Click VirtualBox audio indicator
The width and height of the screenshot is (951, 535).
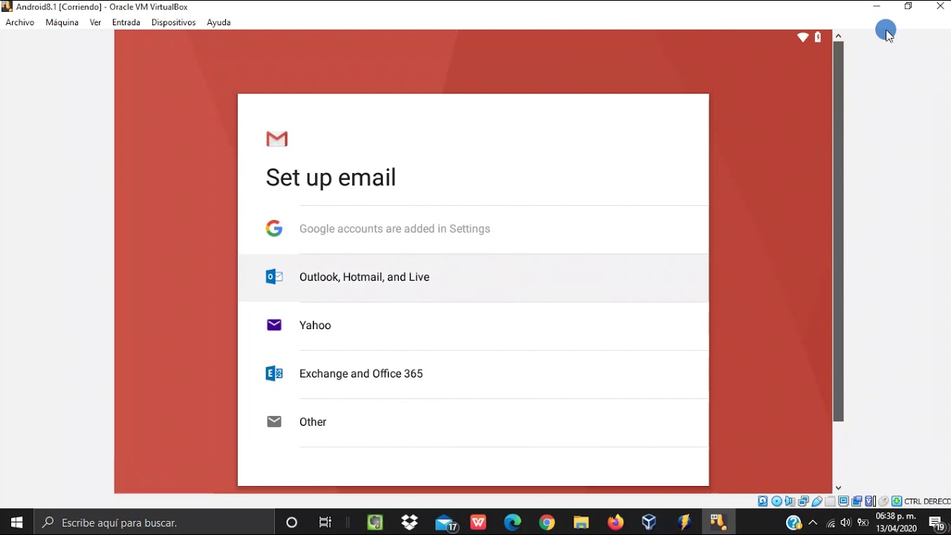[790, 502]
